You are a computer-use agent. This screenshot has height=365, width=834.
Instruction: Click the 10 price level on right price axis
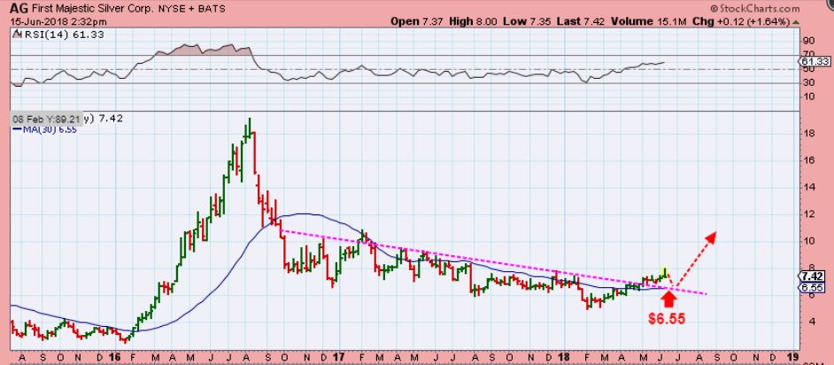click(x=808, y=240)
